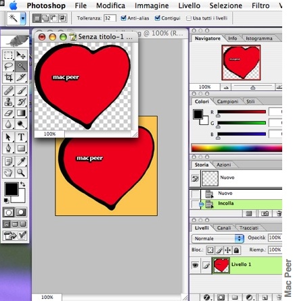
Task: Open the Magic Wand tool preset picker
Action: click(23, 18)
